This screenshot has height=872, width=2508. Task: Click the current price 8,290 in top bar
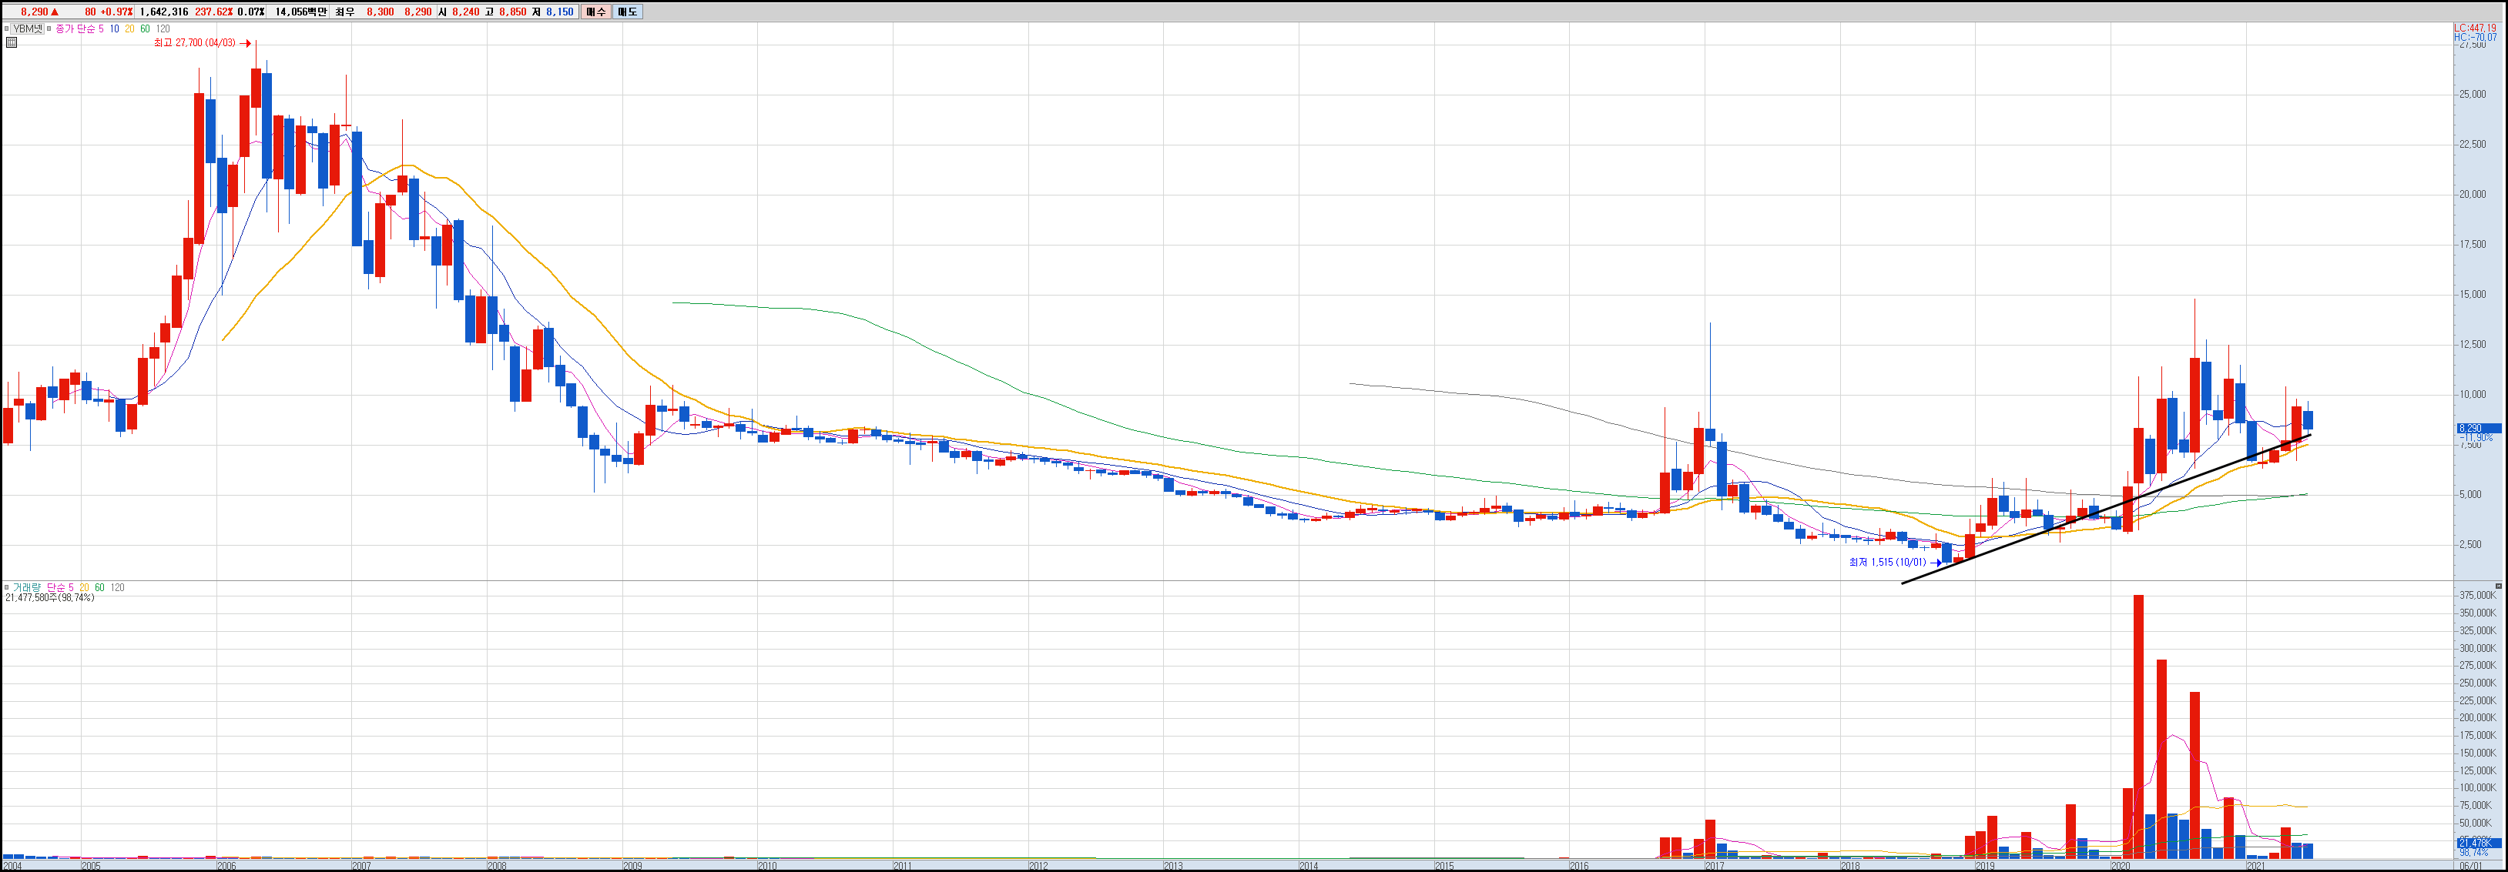click(x=34, y=12)
